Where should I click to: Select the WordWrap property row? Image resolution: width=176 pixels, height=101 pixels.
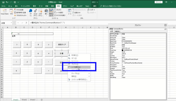tap(138, 77)
